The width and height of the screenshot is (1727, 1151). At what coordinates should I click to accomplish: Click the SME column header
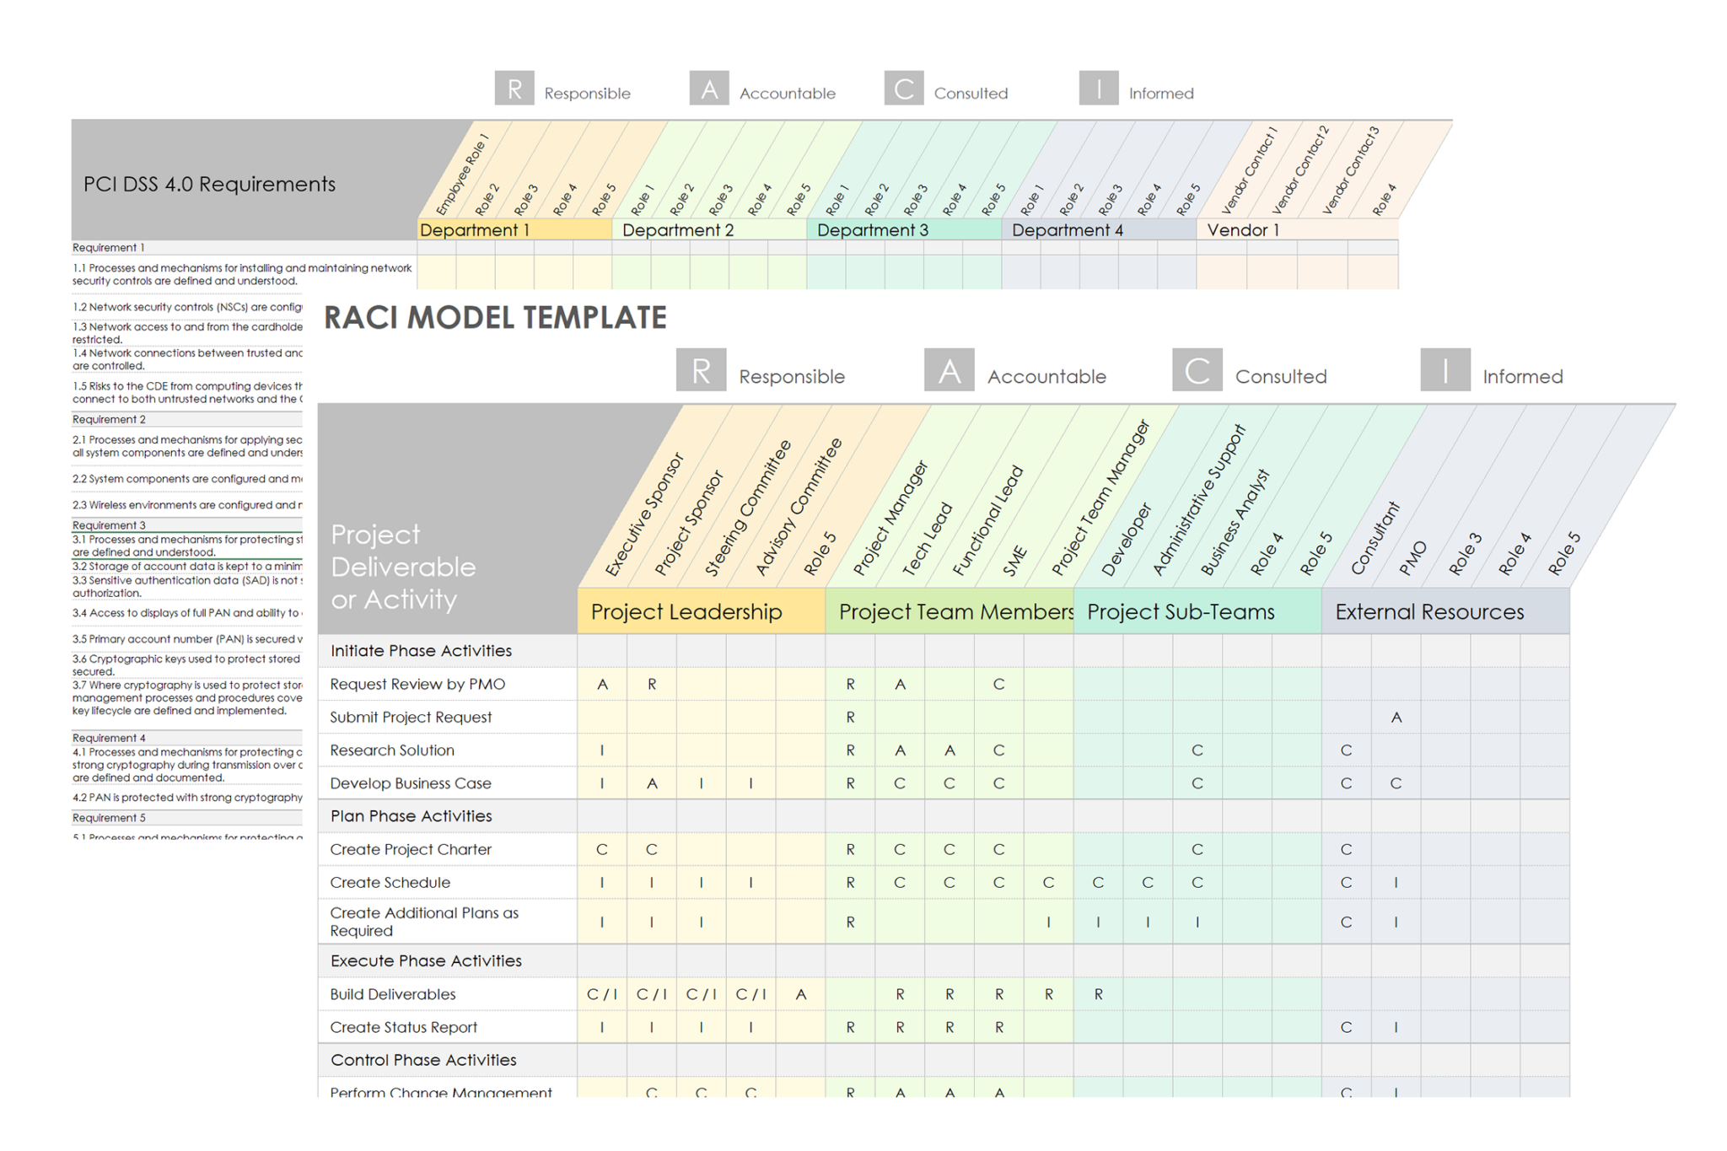1014,562
